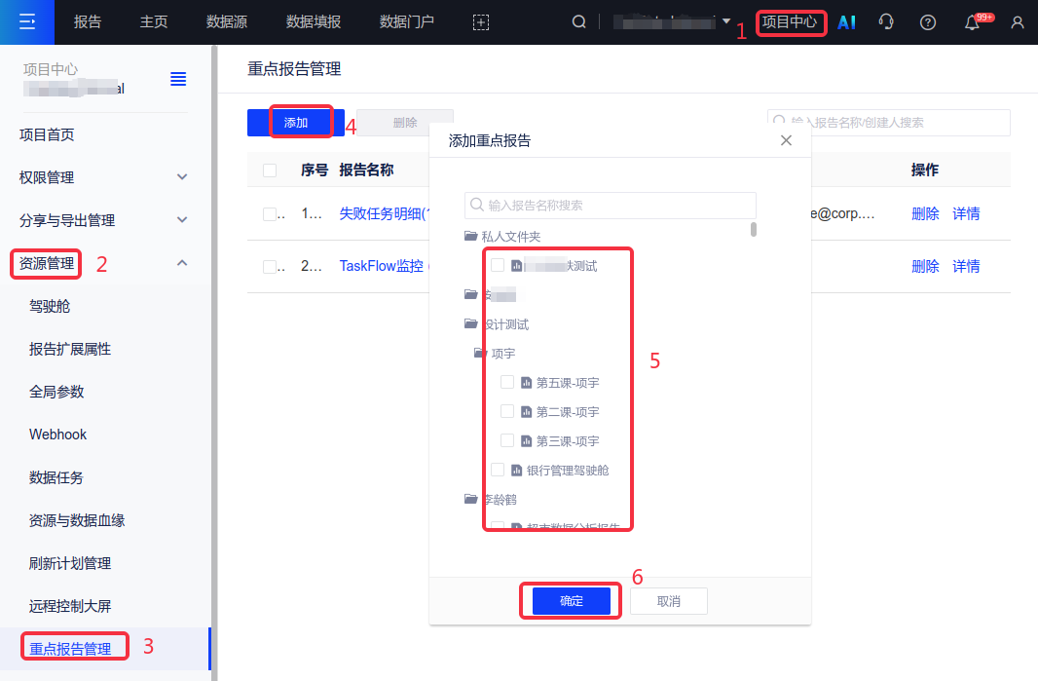Switch to the 数据源 top menu

[x=226, y=21]
